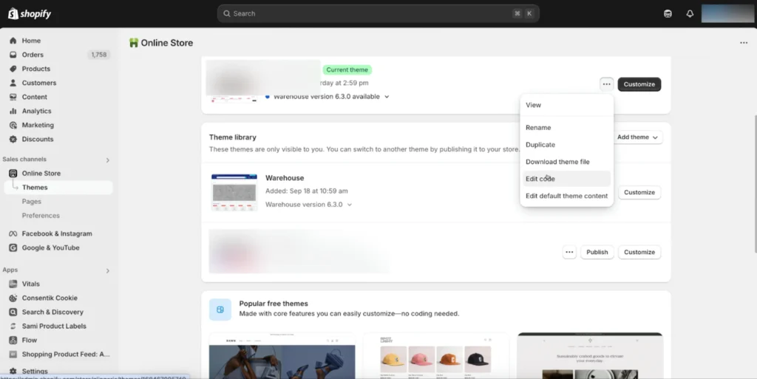Expand Warehouse version 6.3.0 library theme chevron
This screenshot has width=757, height=379.
tap(350, 205)
